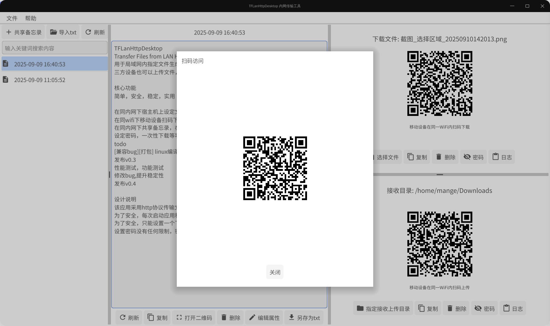This screenshot has width=550, height=326.
Task: Click the 发布v0.4 line in the memo
Action: [125, 184]
